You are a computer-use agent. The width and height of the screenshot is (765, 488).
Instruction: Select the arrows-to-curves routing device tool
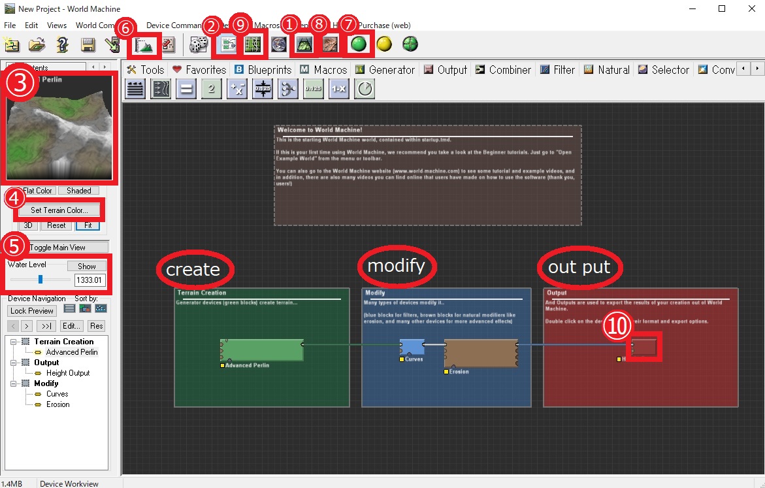pos(161,89)
